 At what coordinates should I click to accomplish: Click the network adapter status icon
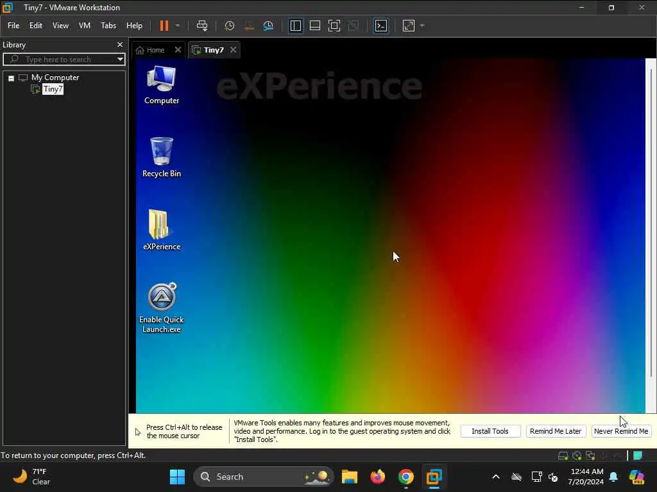590,455
